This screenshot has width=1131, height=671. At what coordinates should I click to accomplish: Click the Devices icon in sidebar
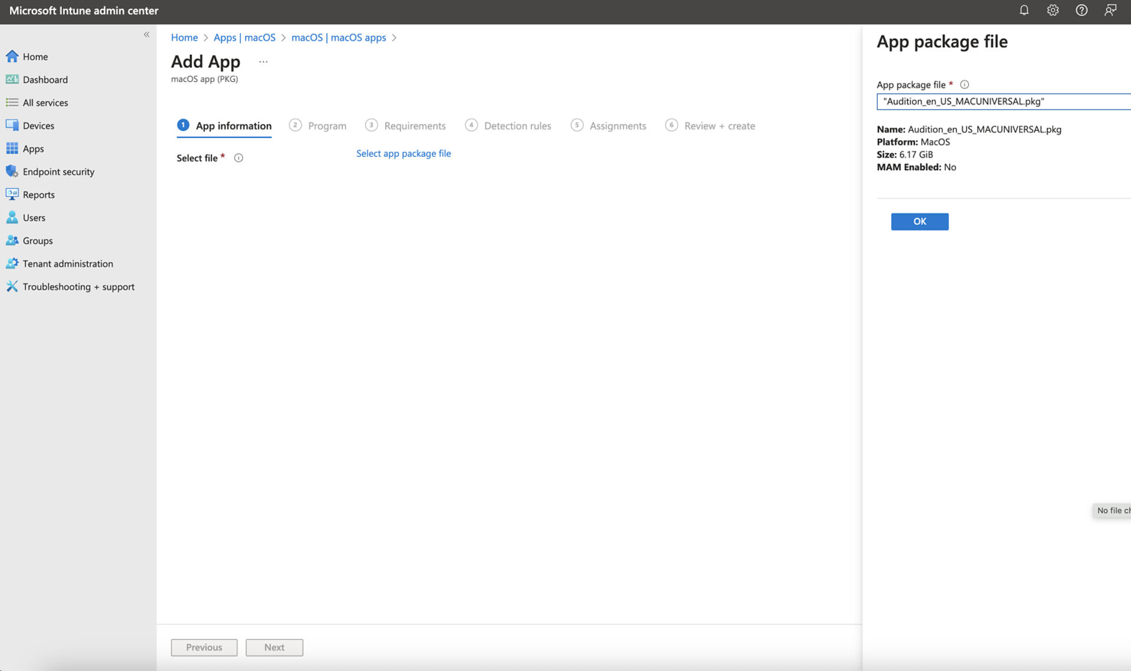(x=12, y=125)
